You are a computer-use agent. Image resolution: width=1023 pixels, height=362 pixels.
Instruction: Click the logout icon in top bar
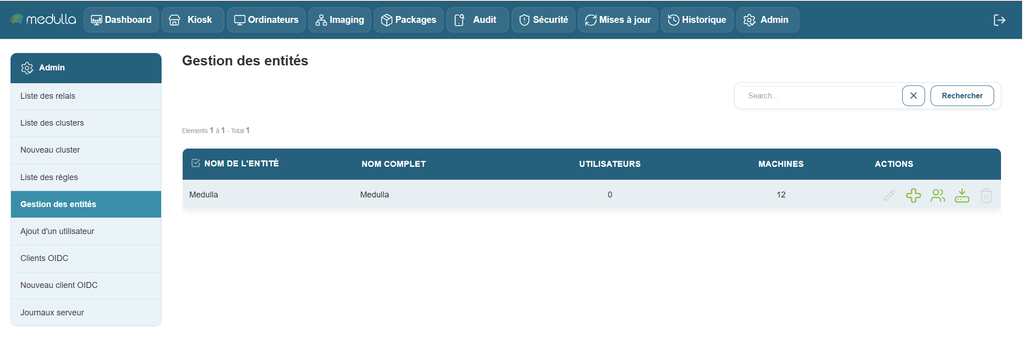coord(999,20)
